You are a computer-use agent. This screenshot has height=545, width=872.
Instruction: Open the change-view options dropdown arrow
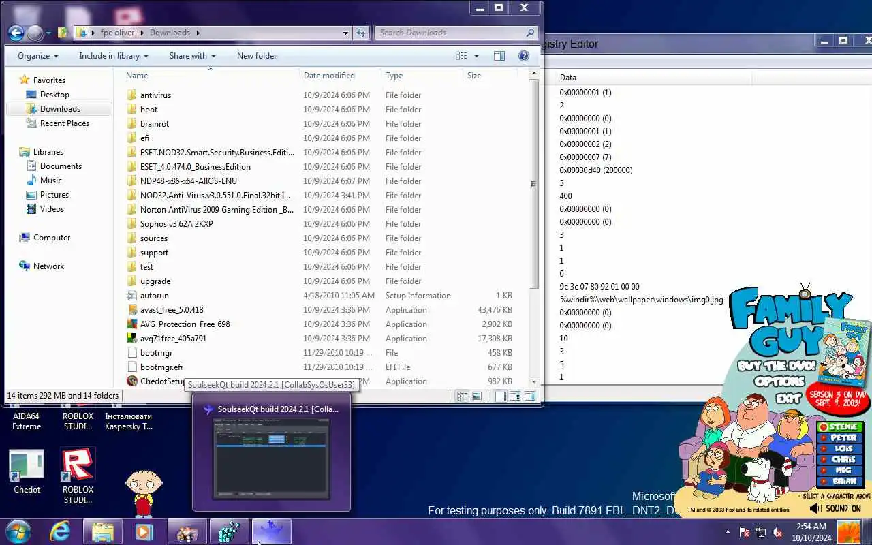(x=476, y=56)
